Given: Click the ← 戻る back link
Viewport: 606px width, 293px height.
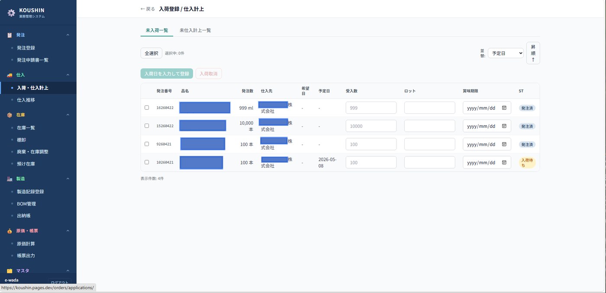Looking at the screenshot, I should pyautogui.click(x=148, y=9).
